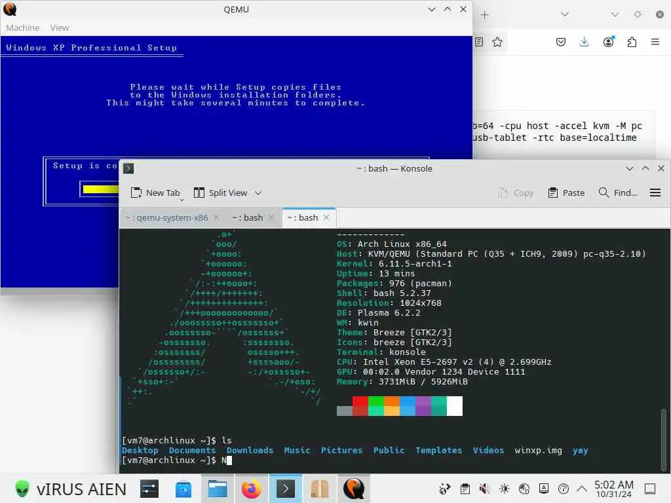Close the qemu-system-x86 tab
Image resolution: width=671 pixels, height=503 pixels.
[x=216, y=217]
